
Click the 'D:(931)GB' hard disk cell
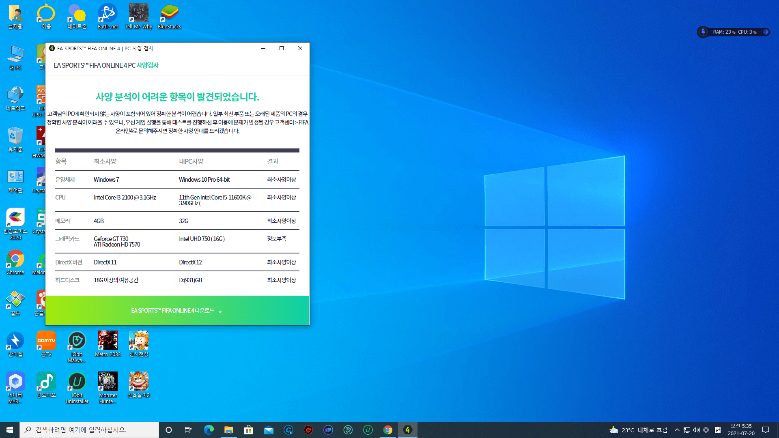point(191,280)
